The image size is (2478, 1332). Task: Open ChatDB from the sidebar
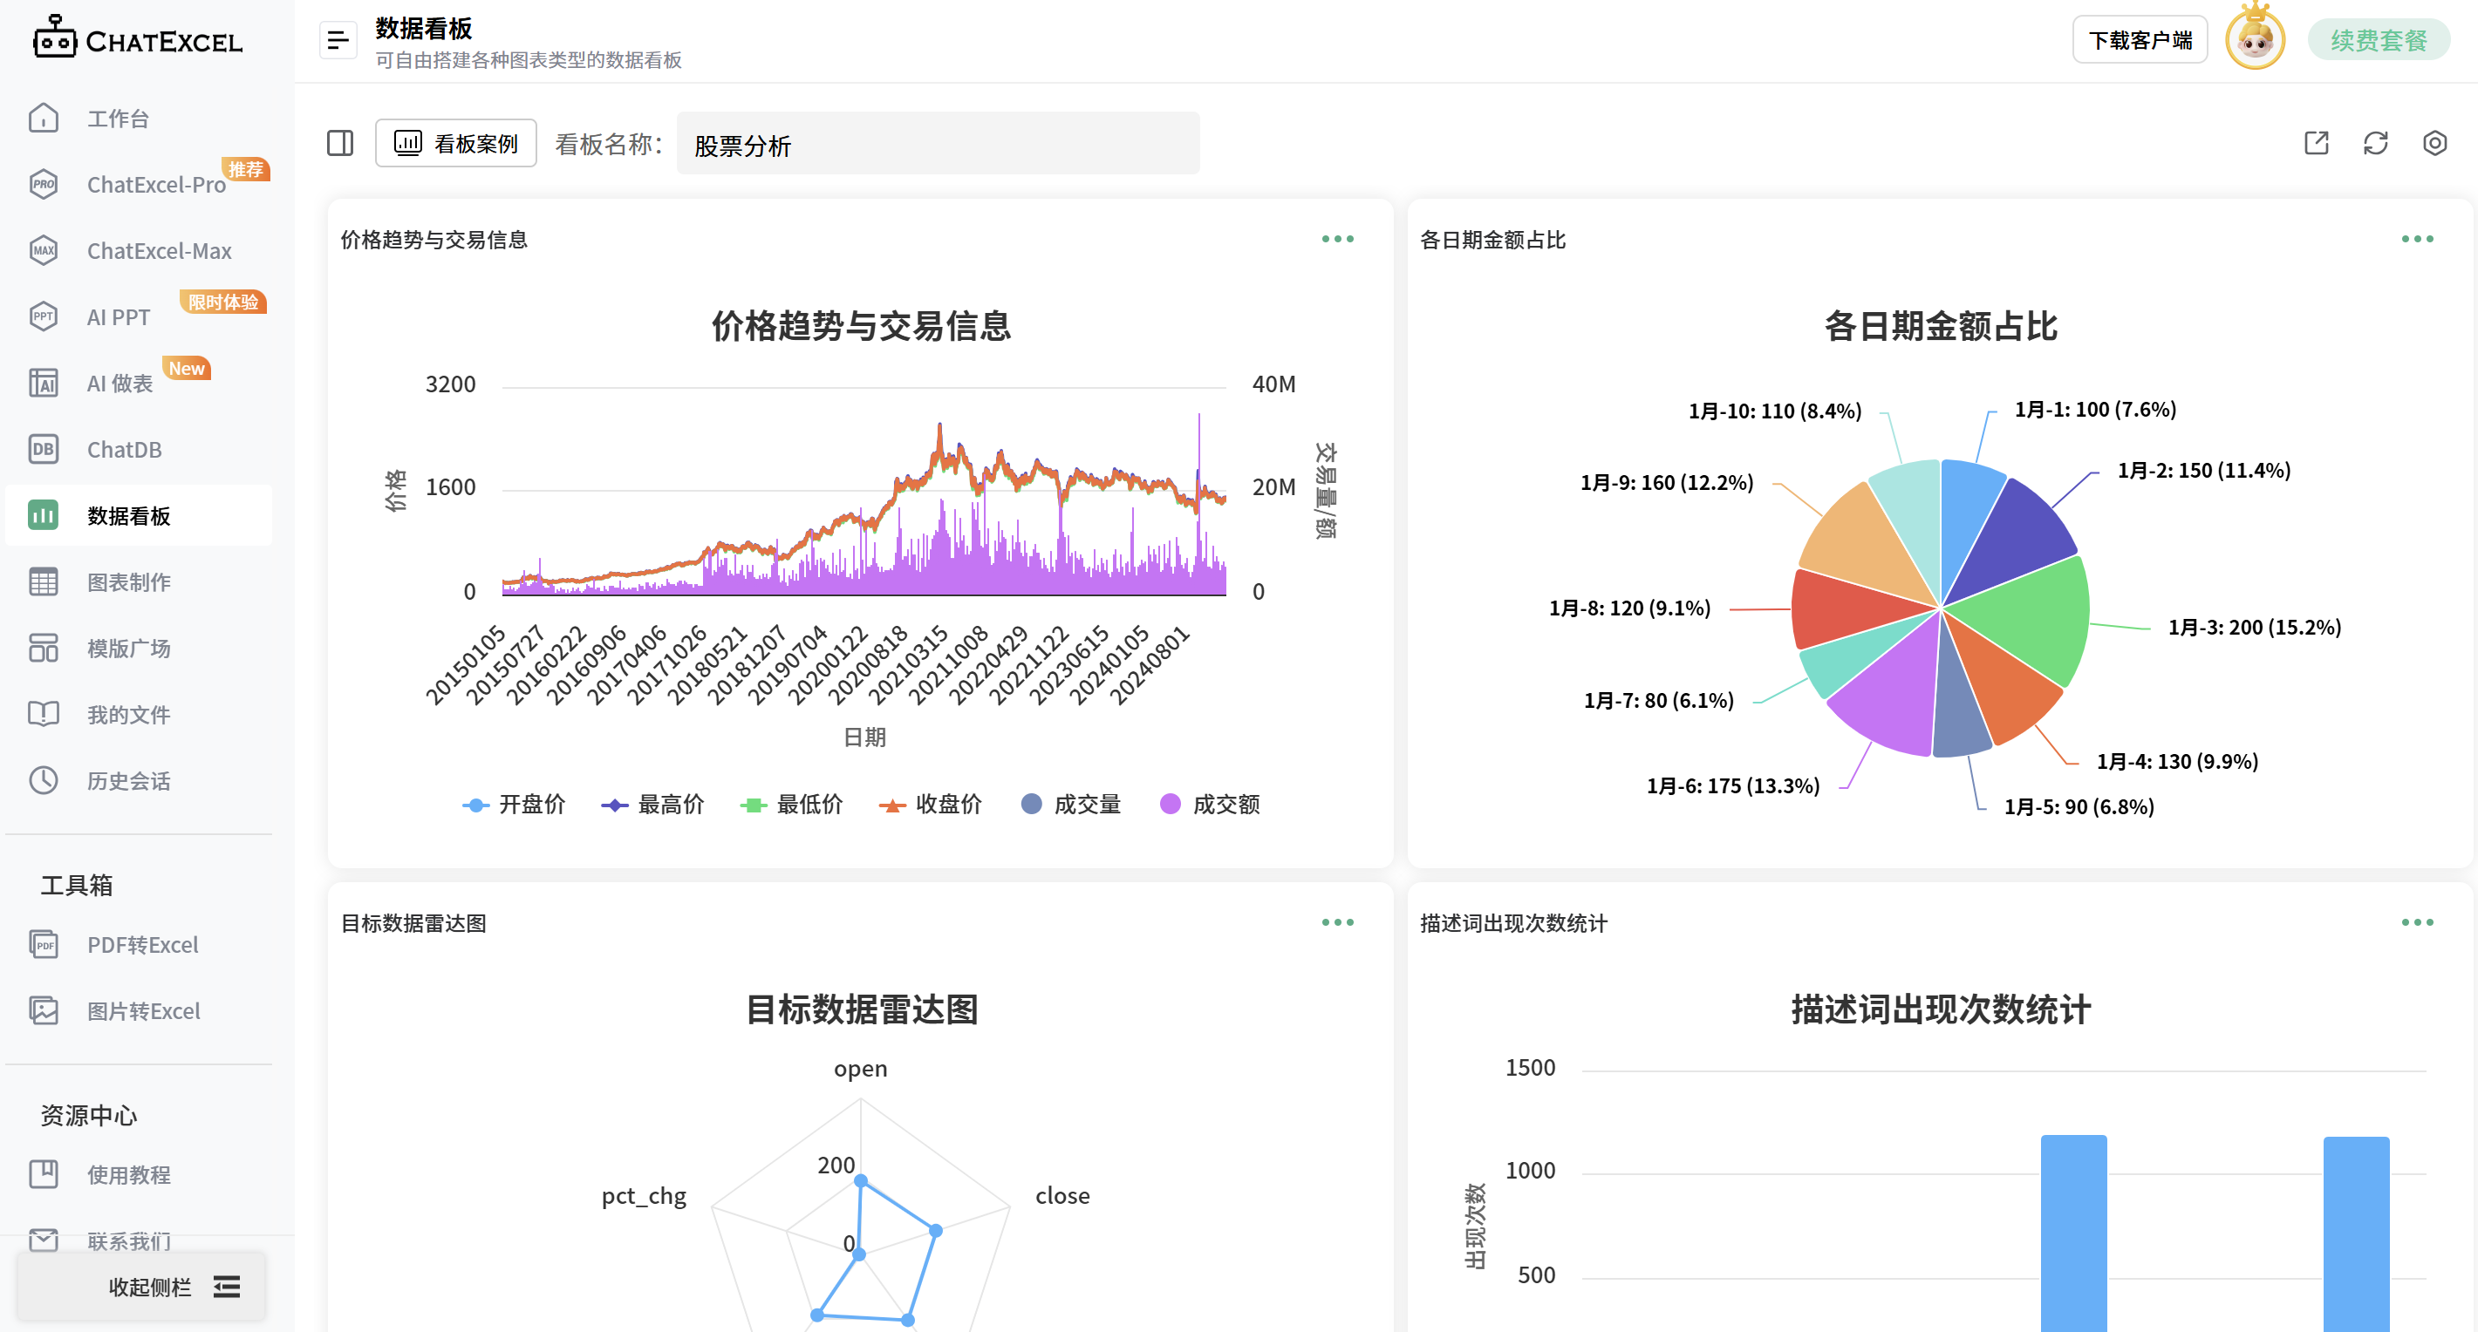124,449
